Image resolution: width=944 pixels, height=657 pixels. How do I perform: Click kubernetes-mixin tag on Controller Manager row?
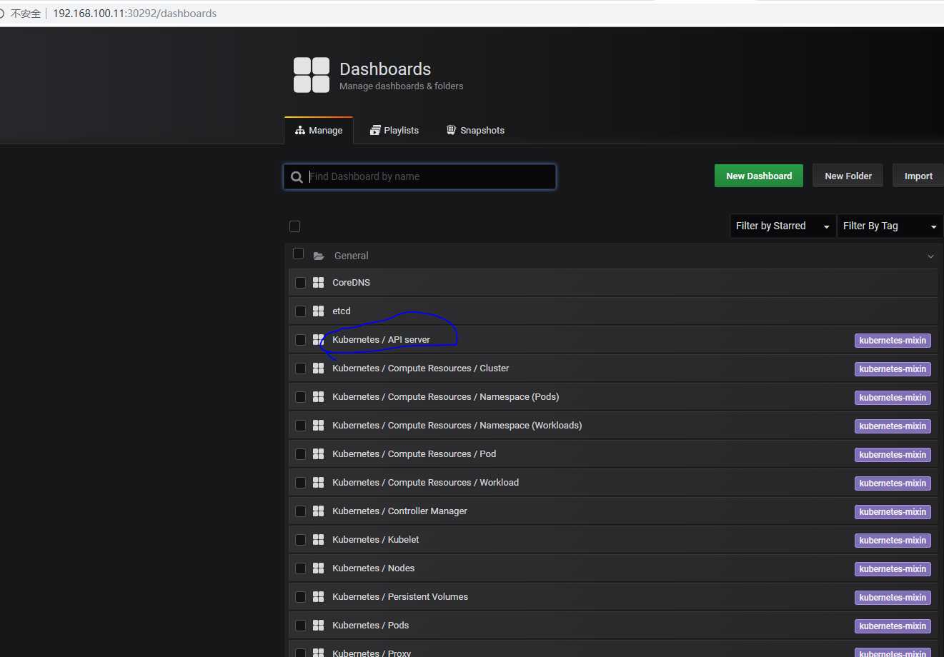[x=893, y=512]
